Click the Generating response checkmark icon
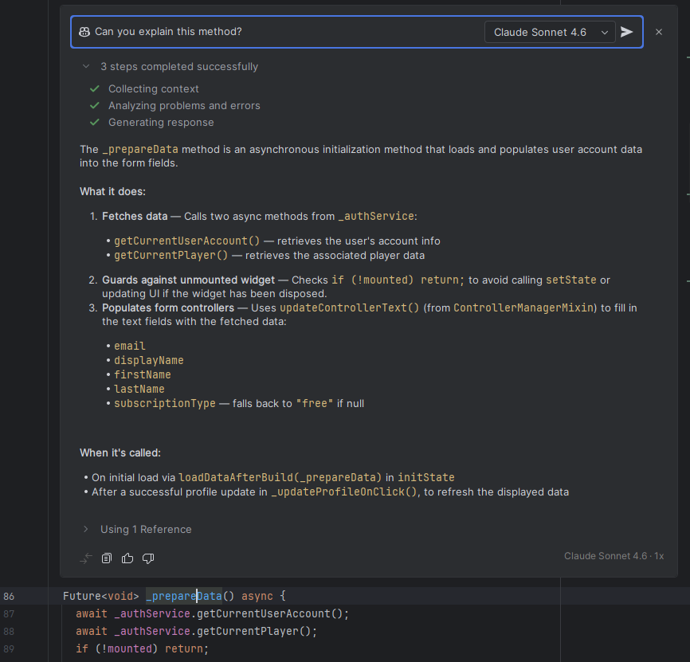This screenshot has height=662, width=690. 95,122
